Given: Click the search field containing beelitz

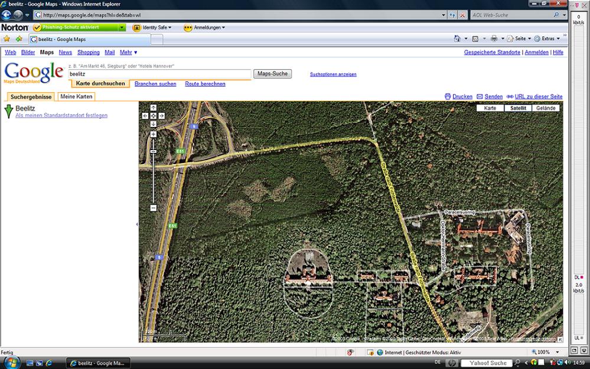Looking at the screenshot, I should 159,74.
